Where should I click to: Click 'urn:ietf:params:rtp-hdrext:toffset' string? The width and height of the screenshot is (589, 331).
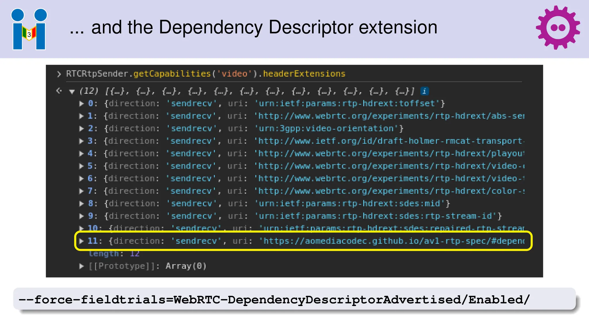tap(347, 103)
